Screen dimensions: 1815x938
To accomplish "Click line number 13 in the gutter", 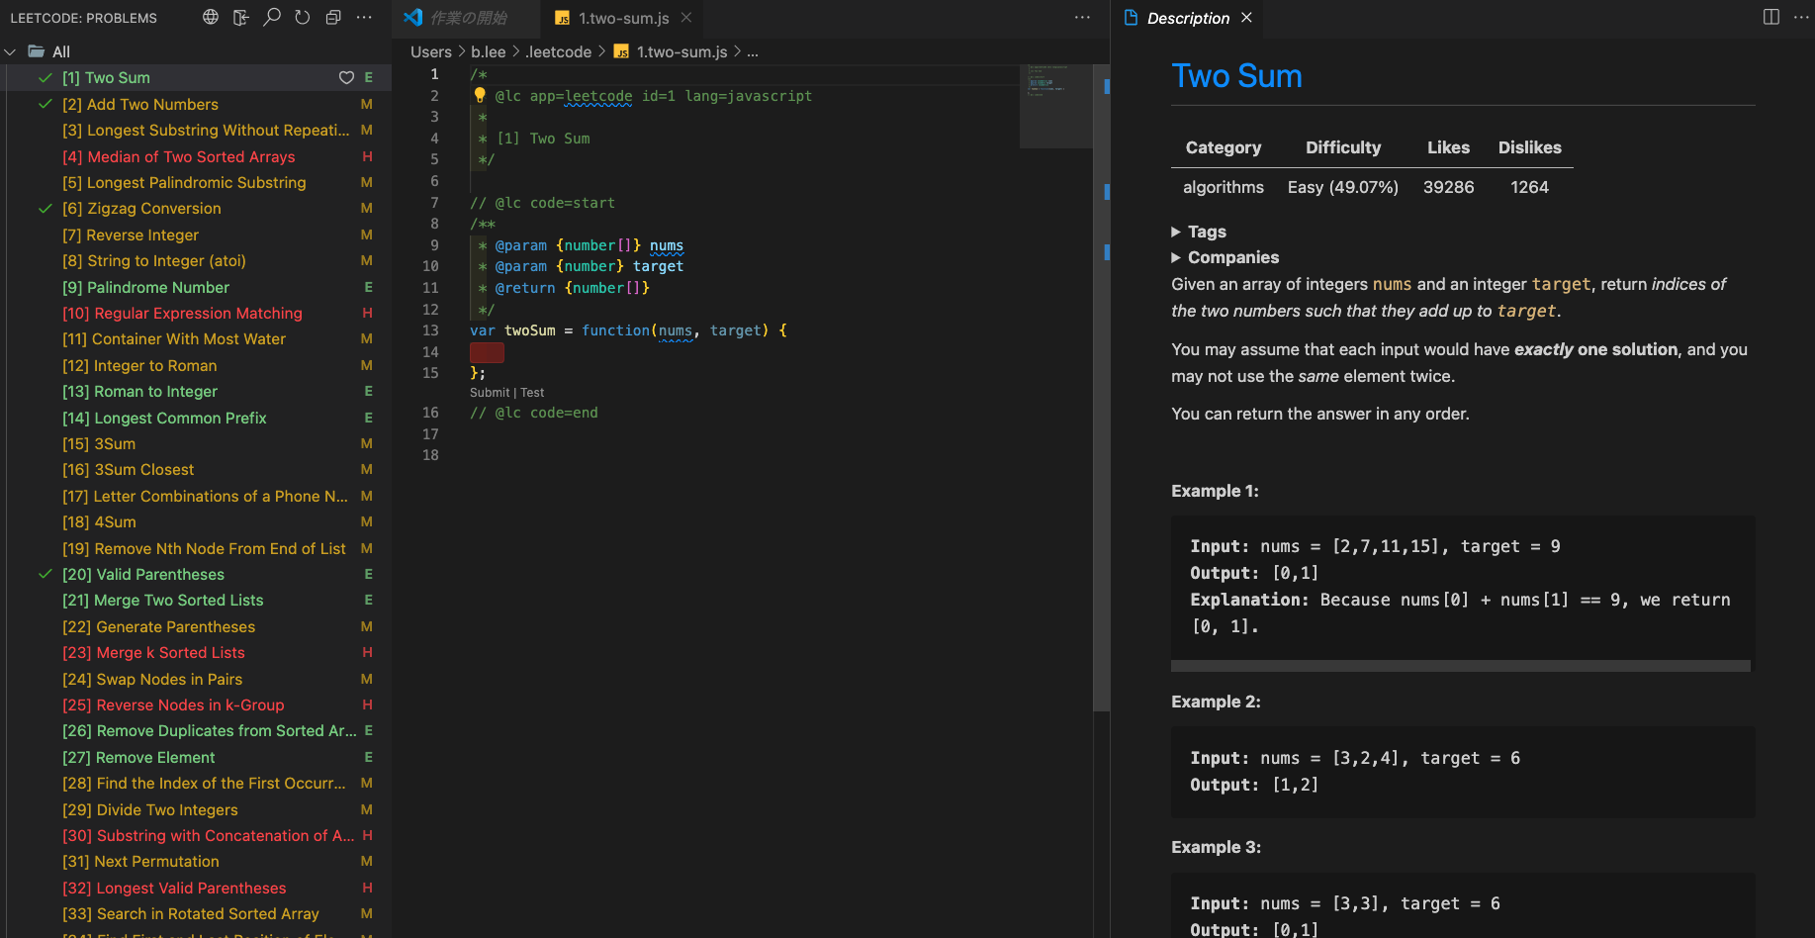I will pyautogui.click(x=430, y=330).
